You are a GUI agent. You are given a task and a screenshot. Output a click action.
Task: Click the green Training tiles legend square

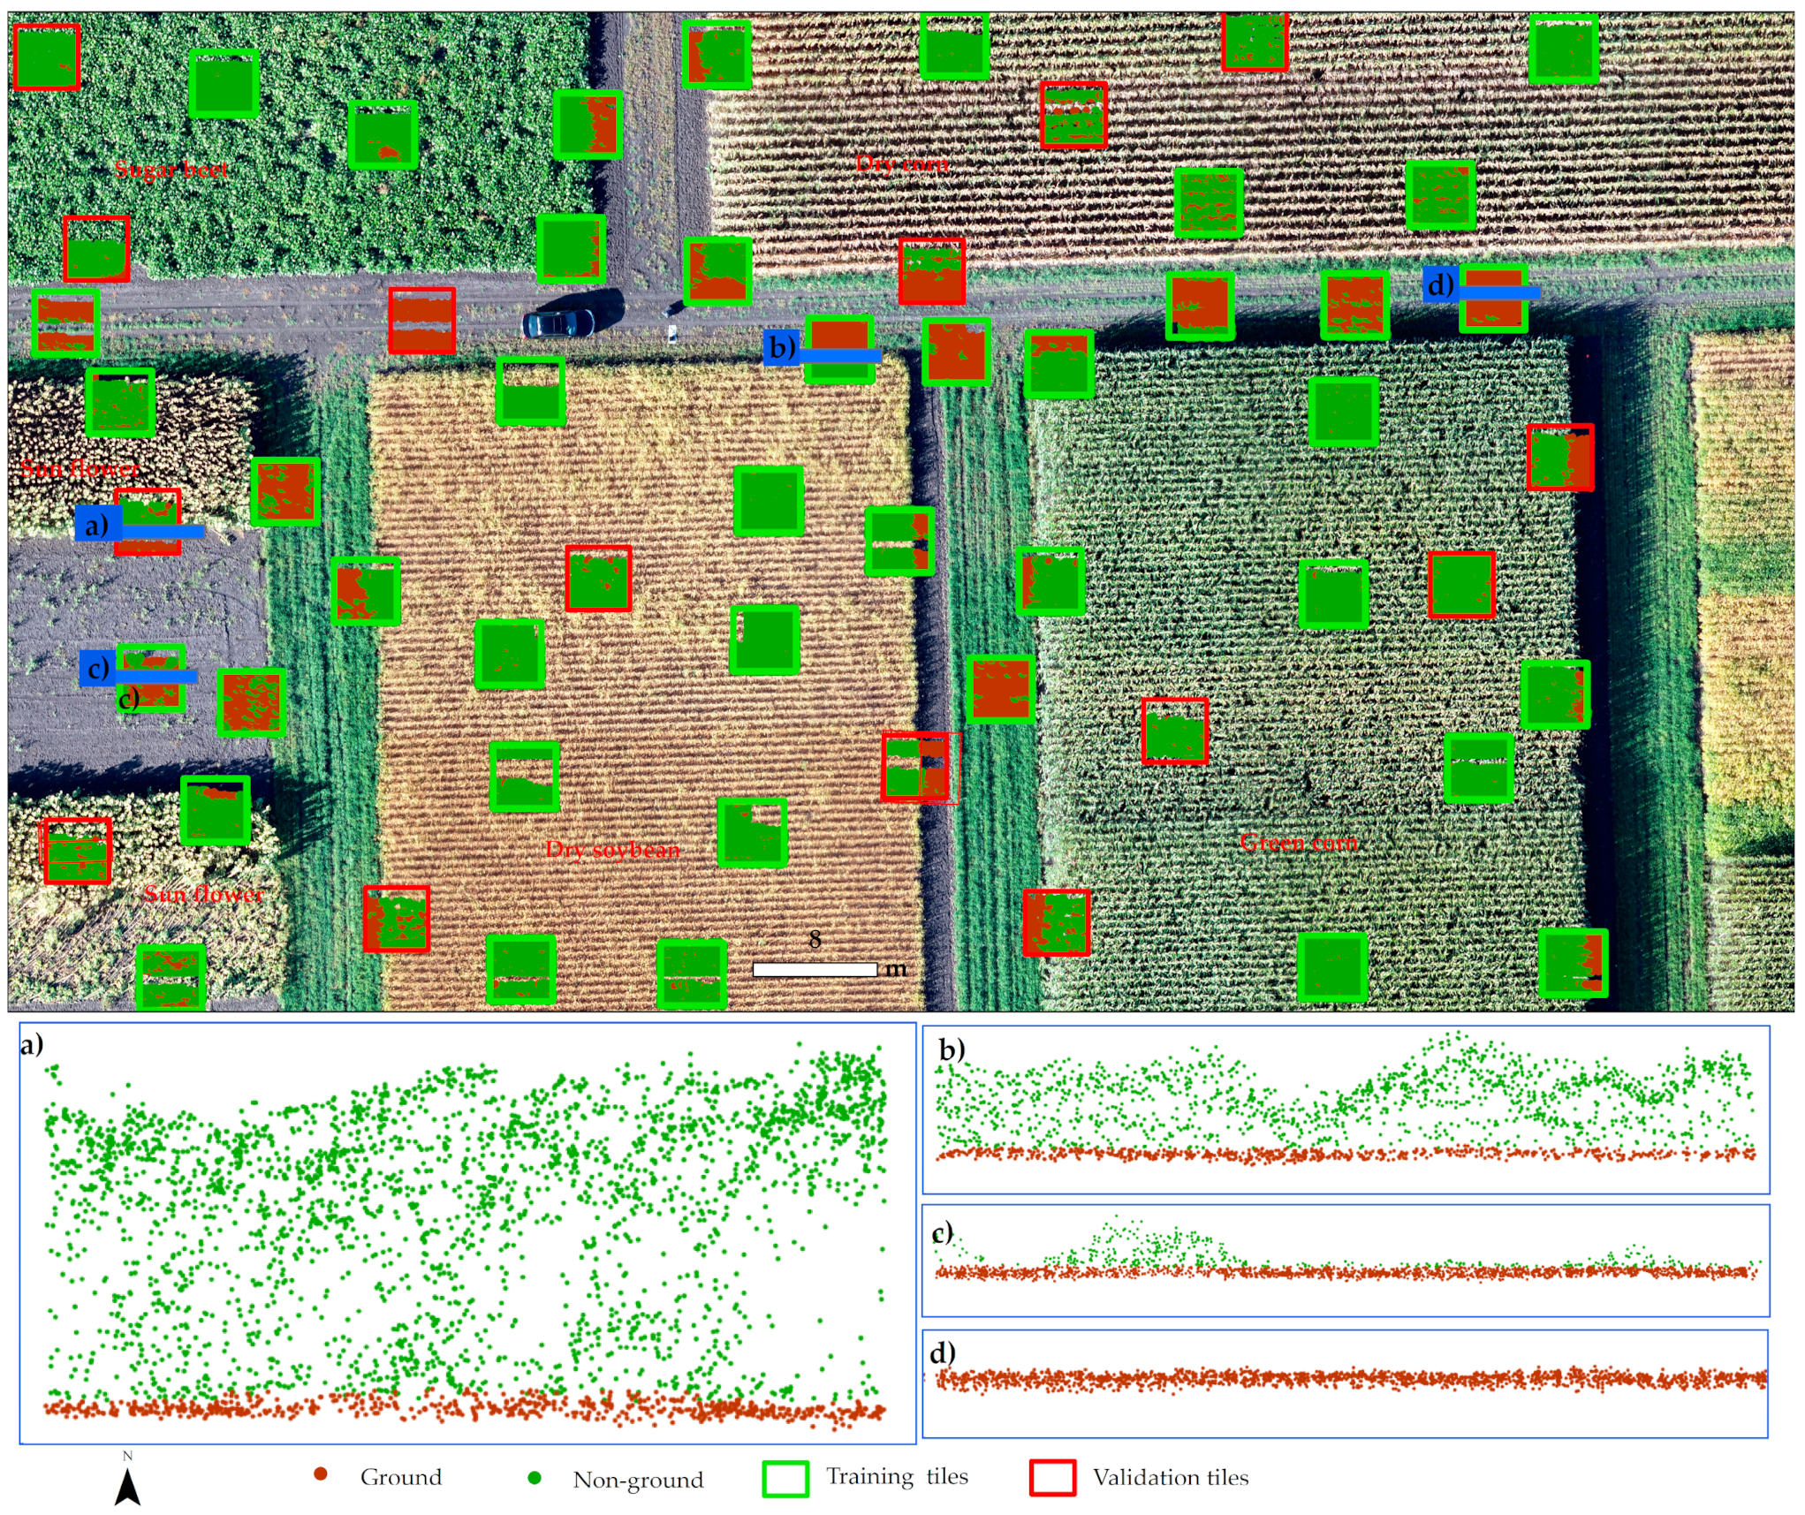785,1479
